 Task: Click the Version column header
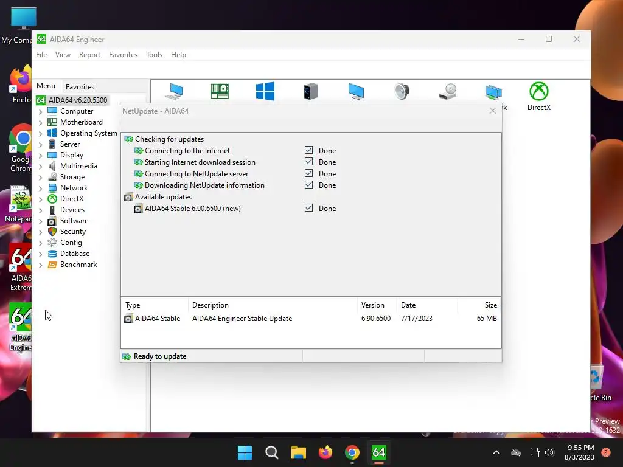[x=377, y=305]
